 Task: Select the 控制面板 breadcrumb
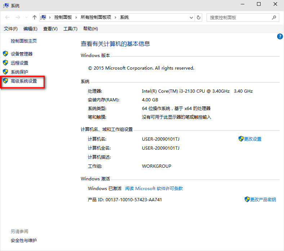tap(63, 17)
